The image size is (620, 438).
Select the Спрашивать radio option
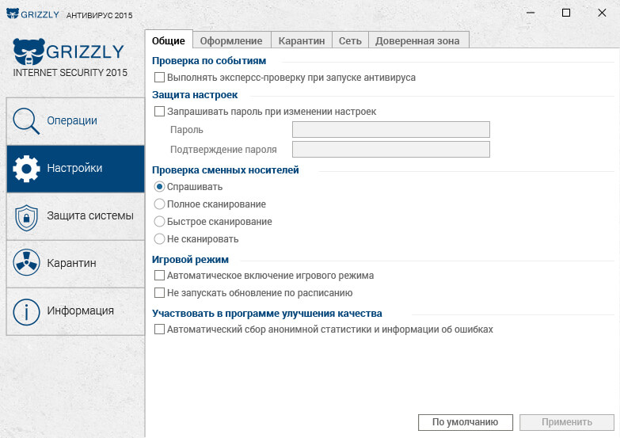[159, 186]
